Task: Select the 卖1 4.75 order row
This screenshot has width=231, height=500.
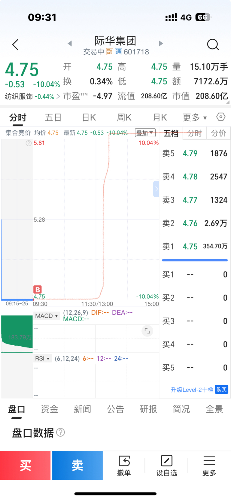Action: (x=195, y=247)
